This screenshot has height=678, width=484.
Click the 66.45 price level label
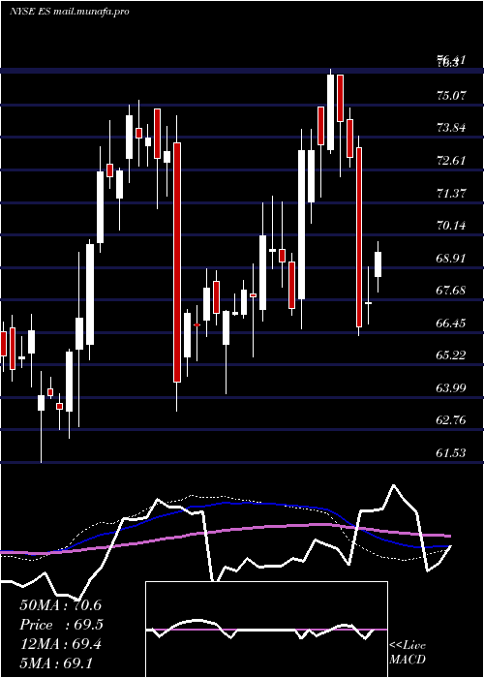452,323
